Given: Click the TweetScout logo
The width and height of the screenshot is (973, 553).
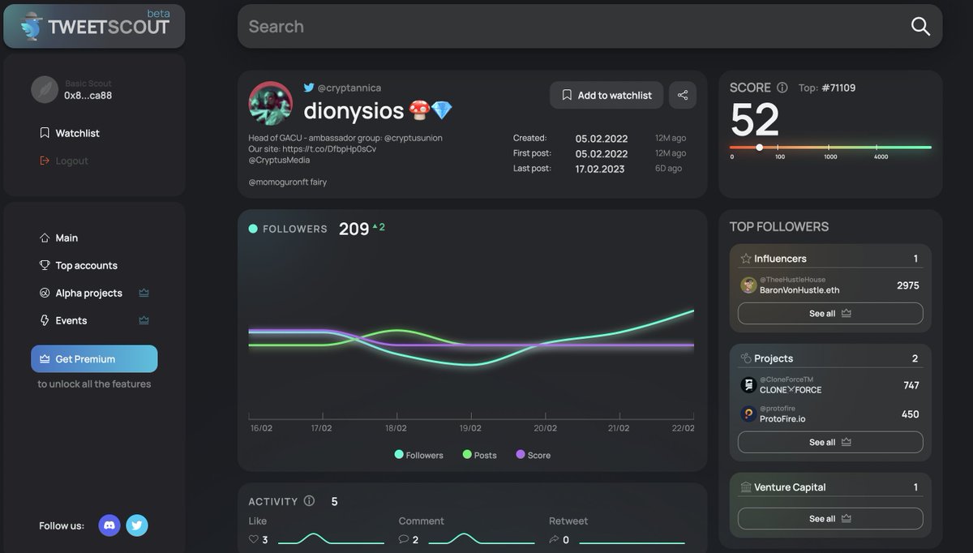Looking at the screenshot, I should [94, 26].
